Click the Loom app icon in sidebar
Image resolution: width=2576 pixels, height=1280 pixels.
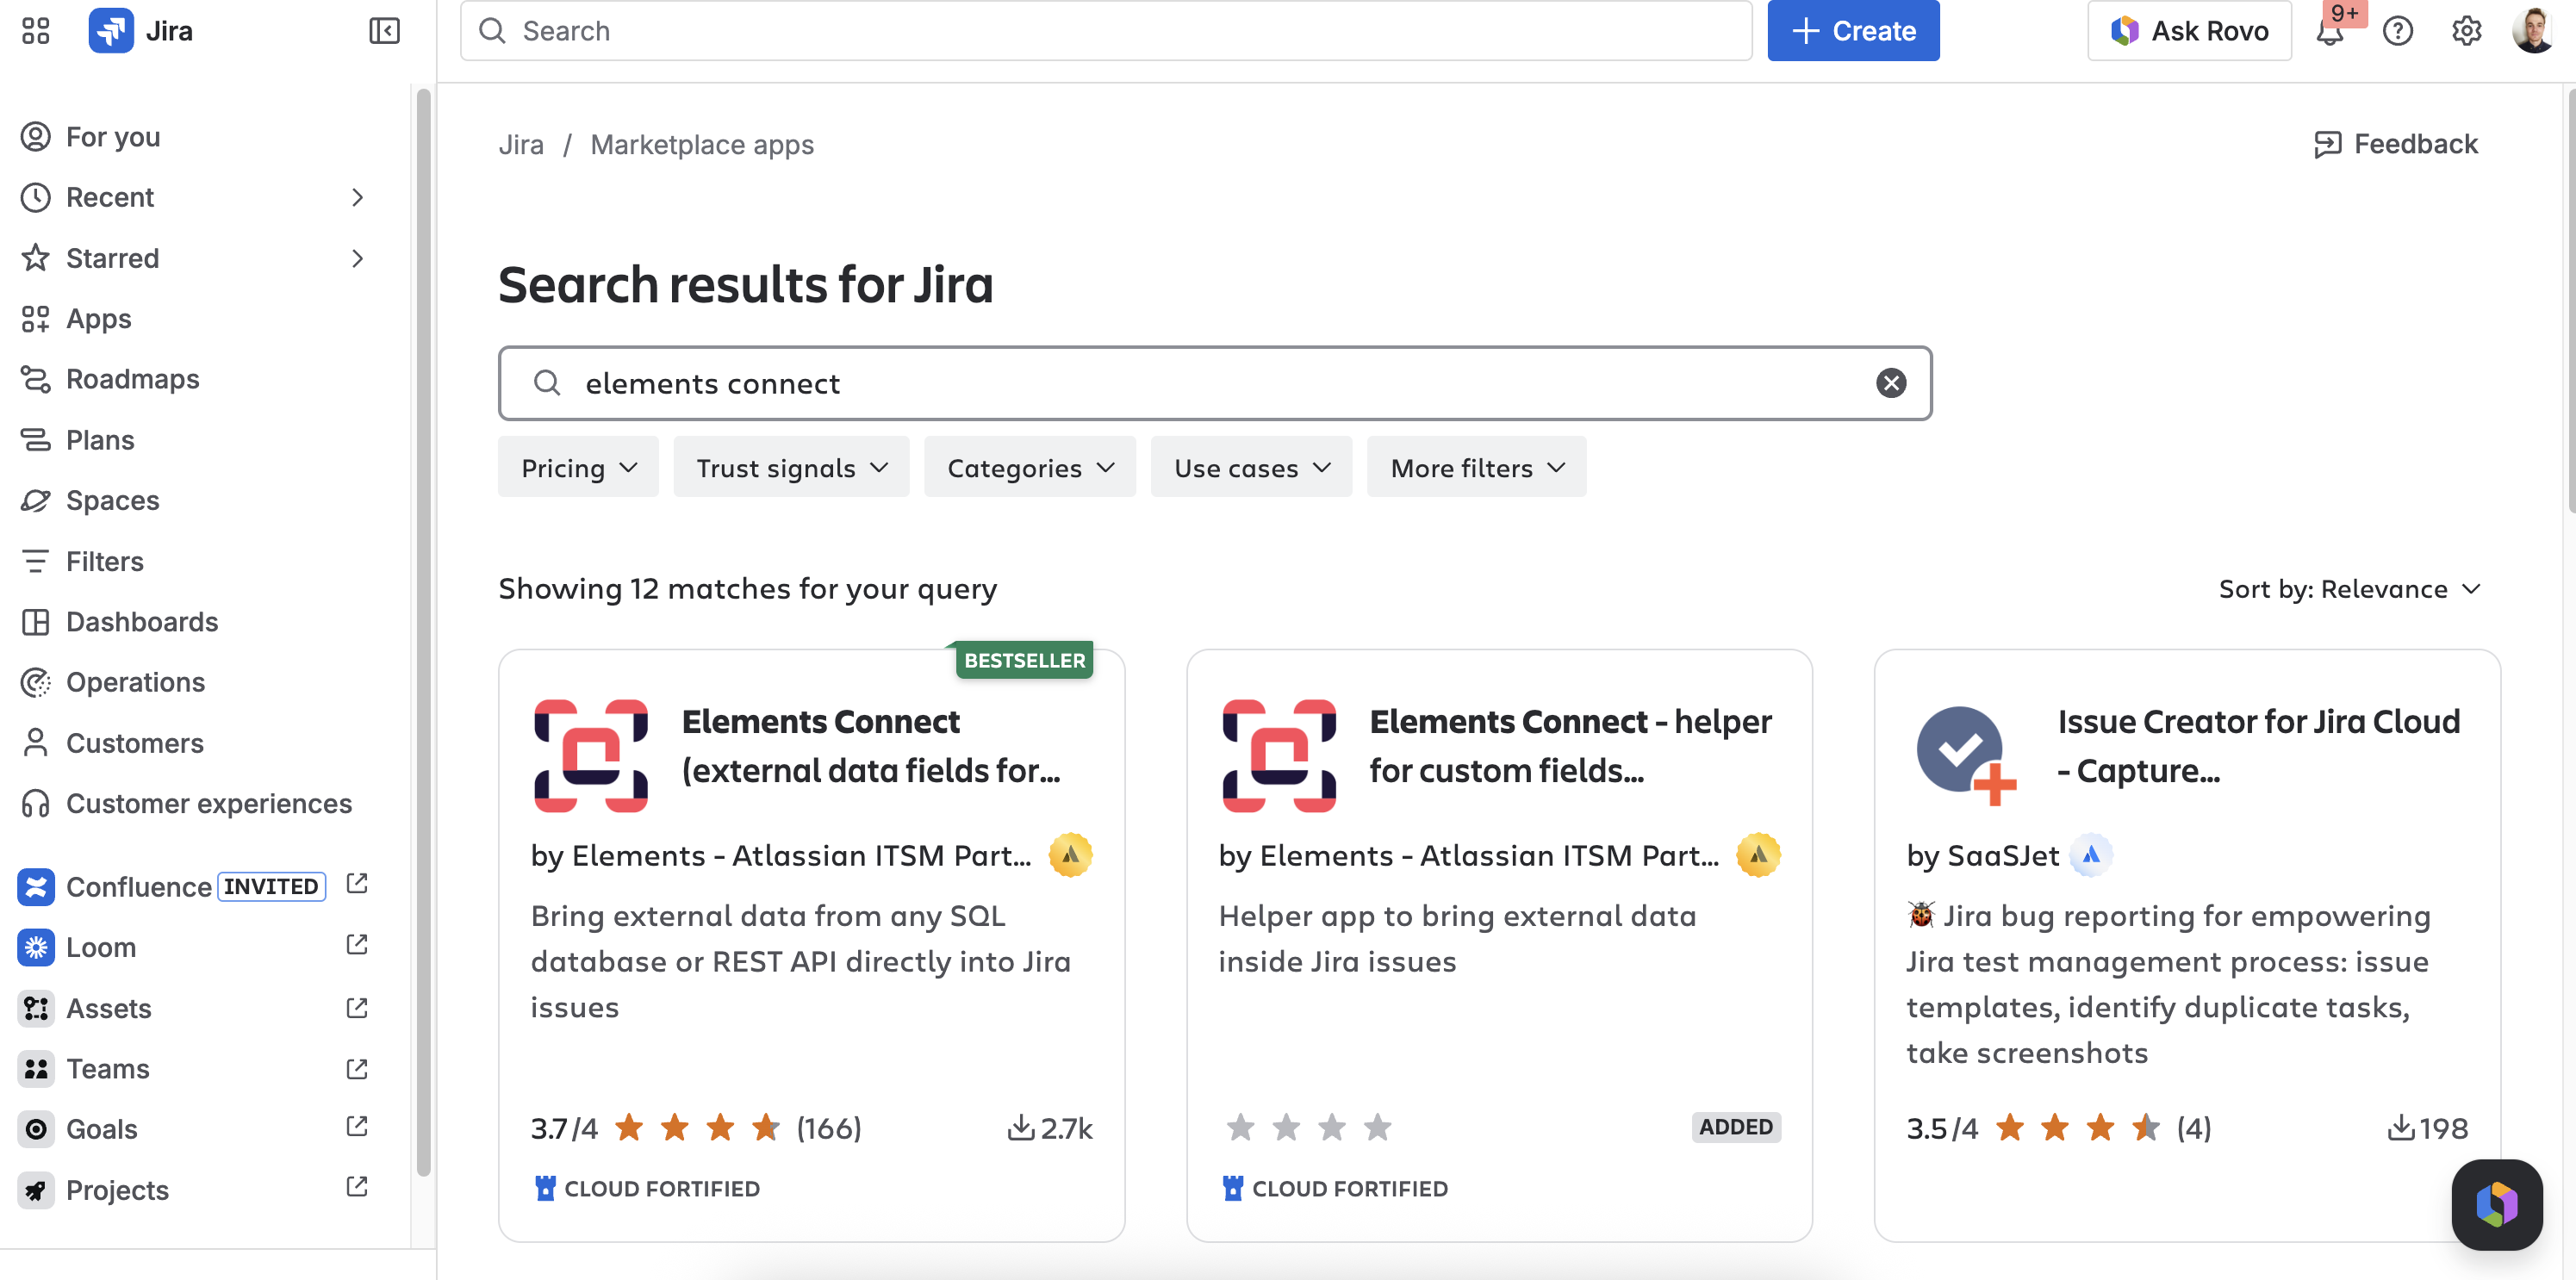click(x=36, y=947)
